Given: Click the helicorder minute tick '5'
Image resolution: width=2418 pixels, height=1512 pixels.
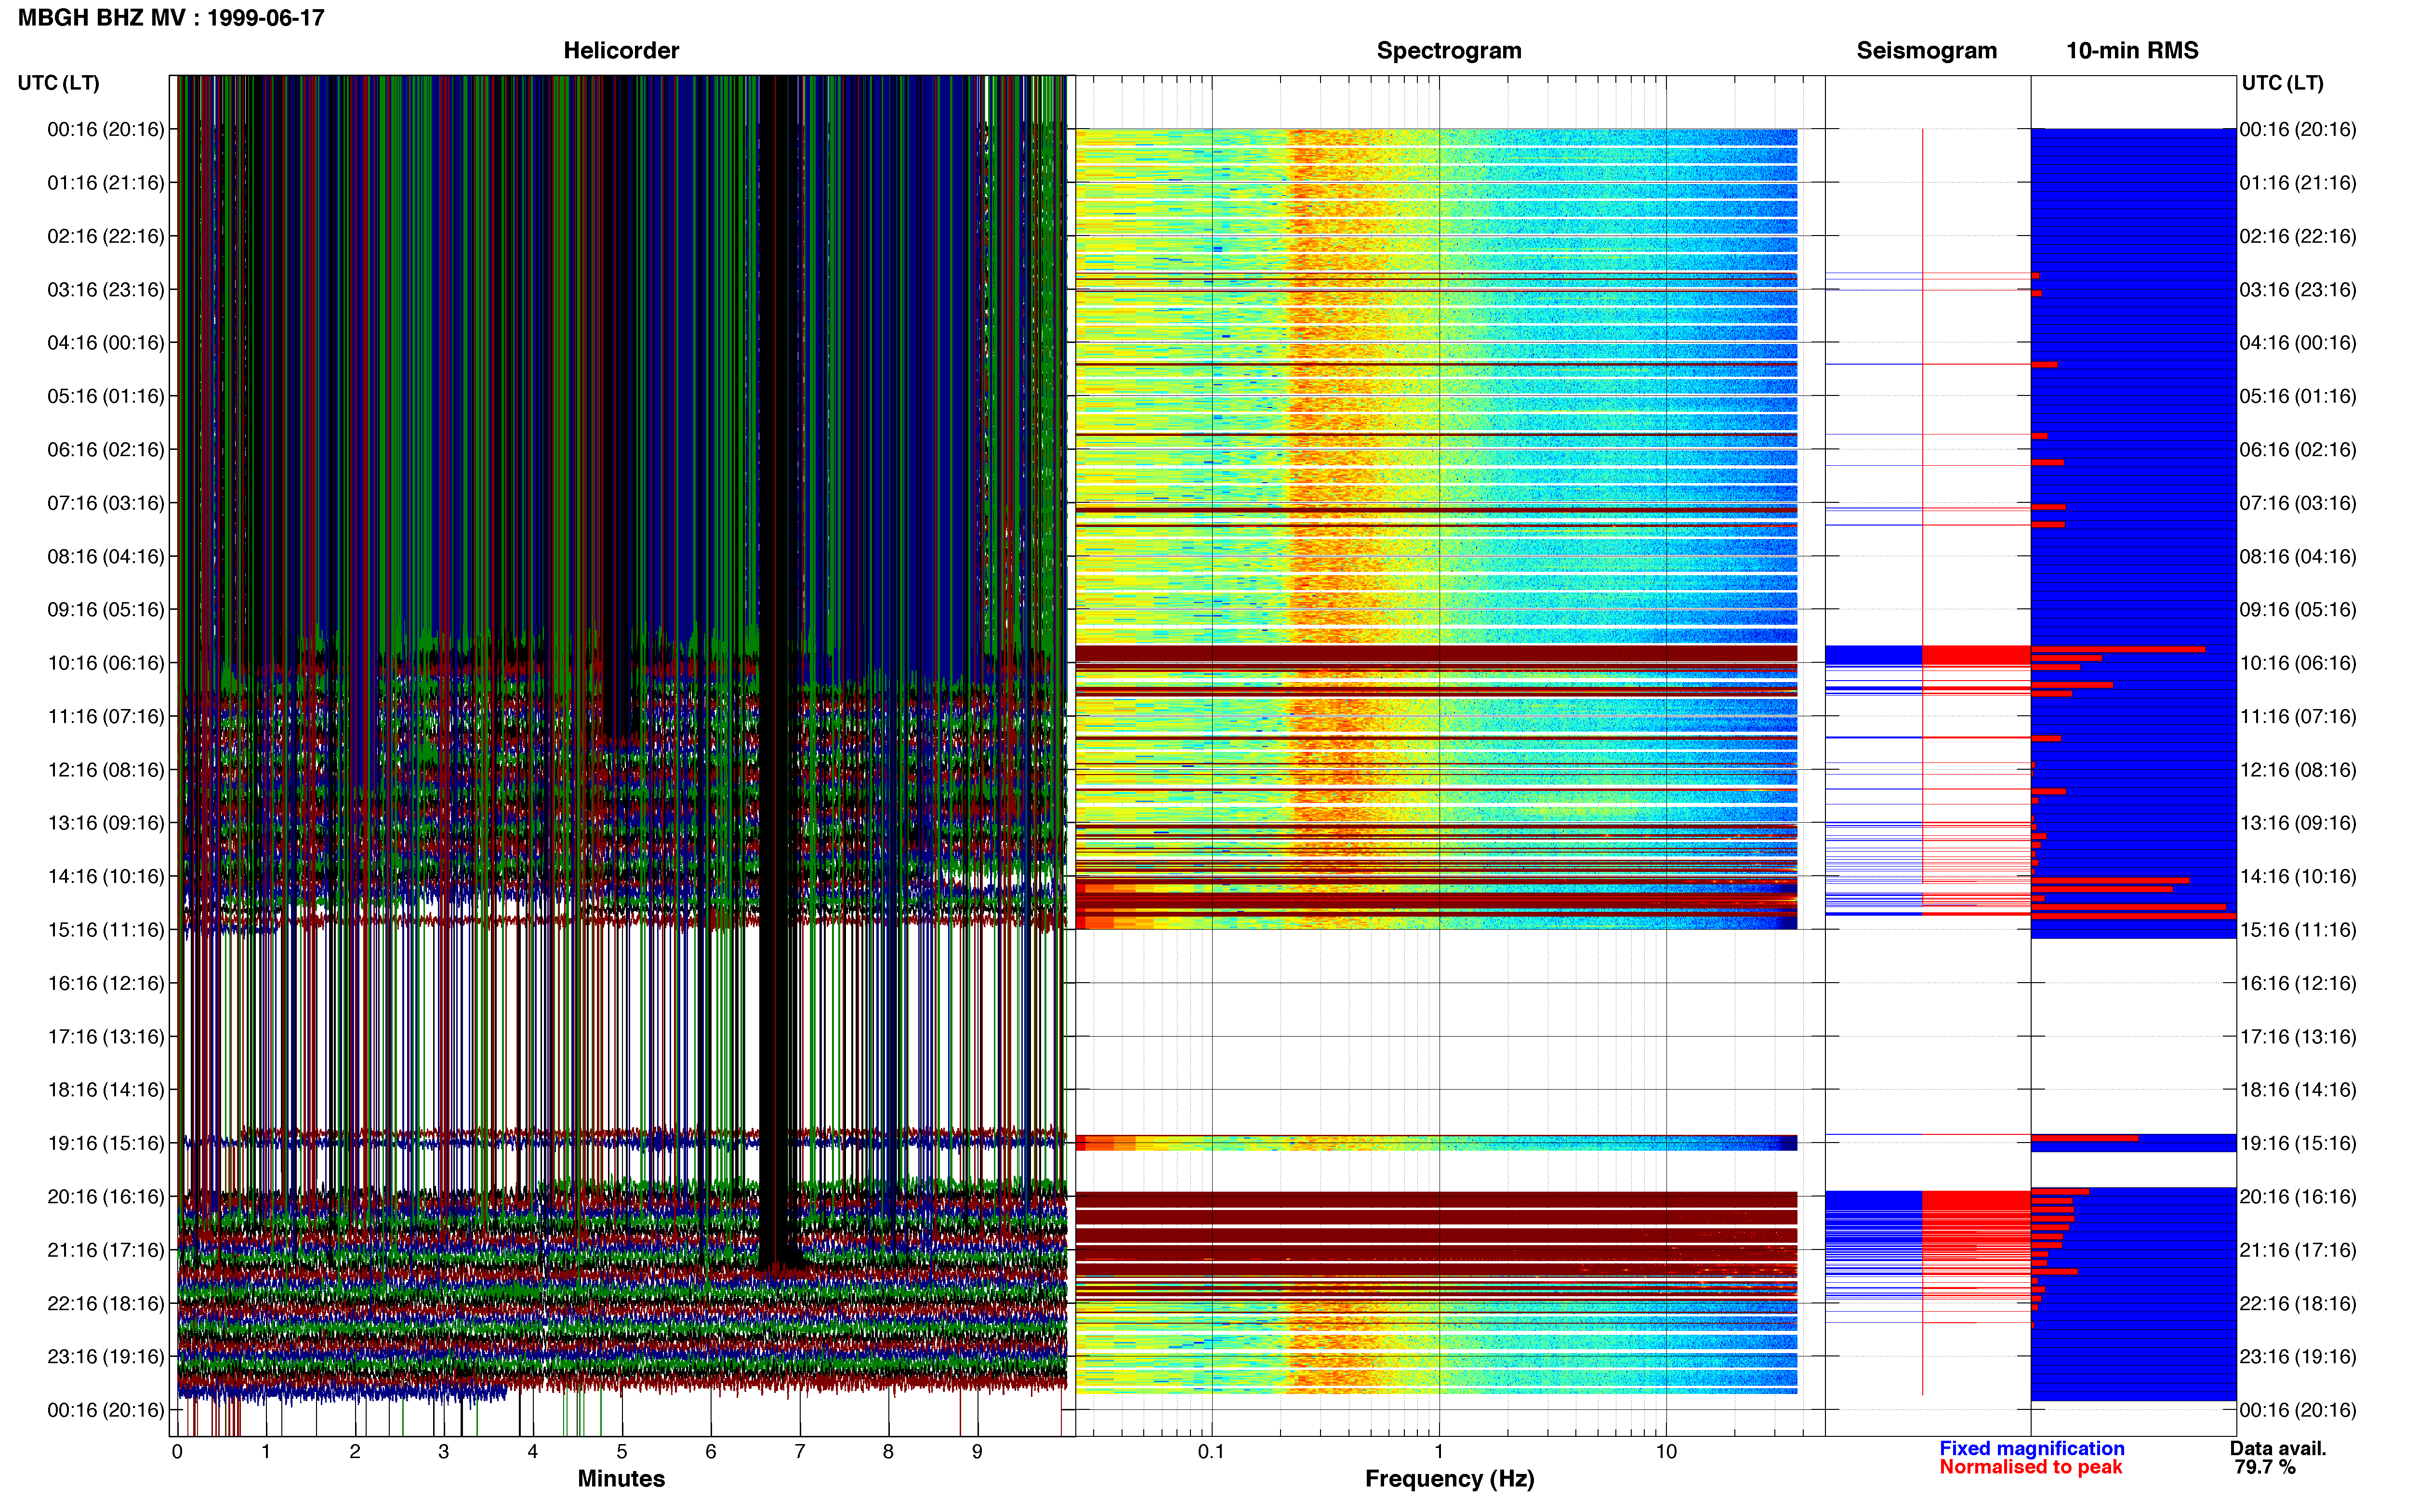Looking at the screenshot, I should click(622, 1451).
